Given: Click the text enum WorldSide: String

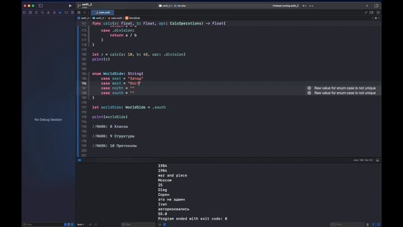Looking at the screenshot, I should 118,74.
